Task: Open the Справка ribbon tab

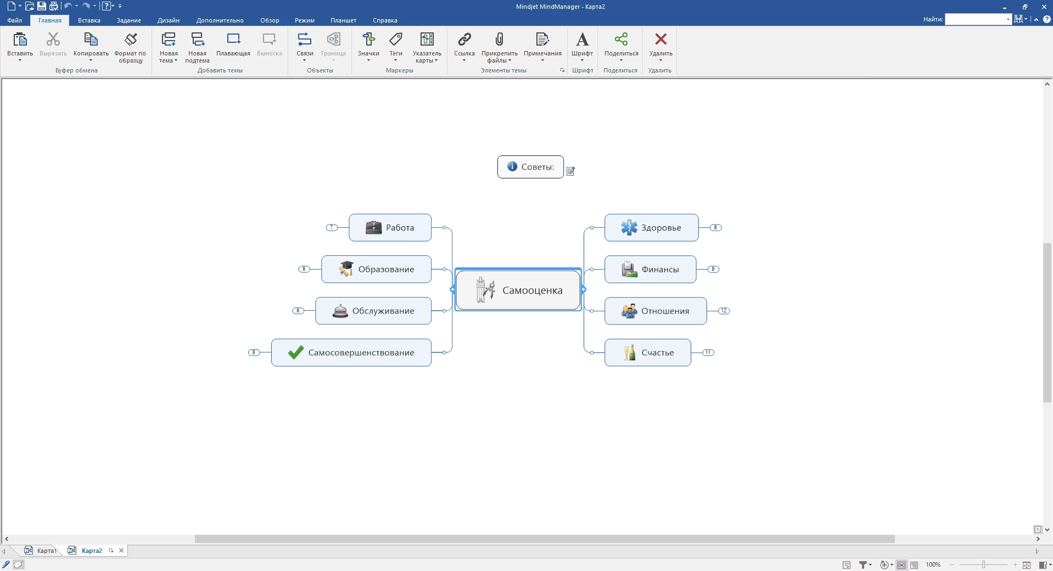Action: click(385, 20)
